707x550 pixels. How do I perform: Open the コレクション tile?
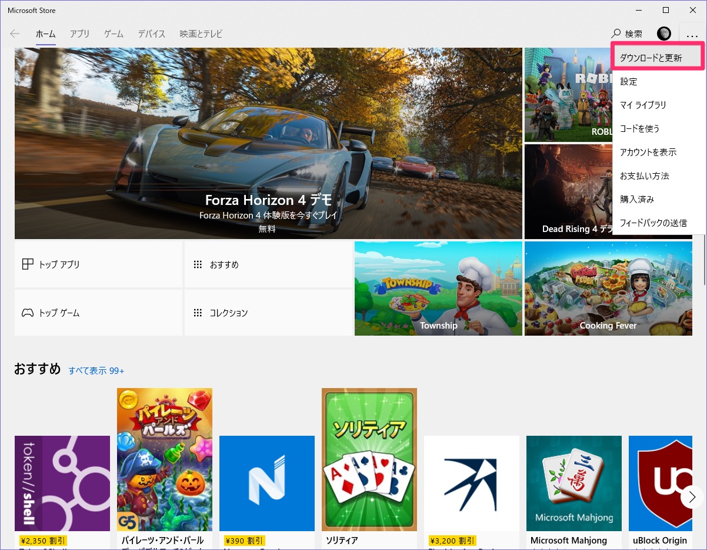coord(268,313)
